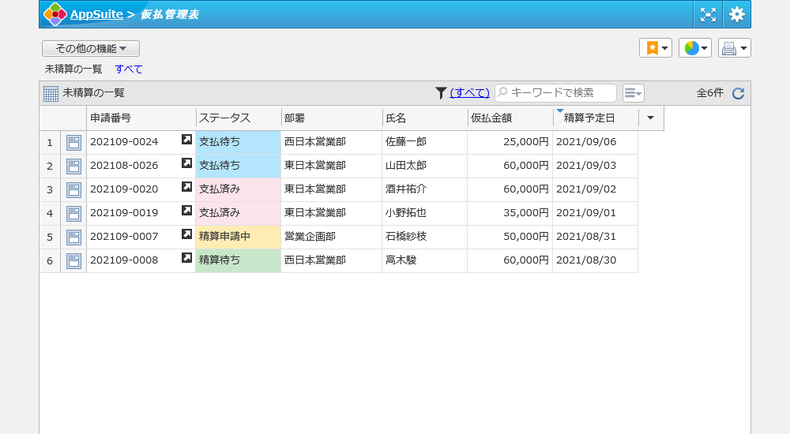Open the printer dropdown menu
The height and width of the screenshot is (434, 790).
734,48
